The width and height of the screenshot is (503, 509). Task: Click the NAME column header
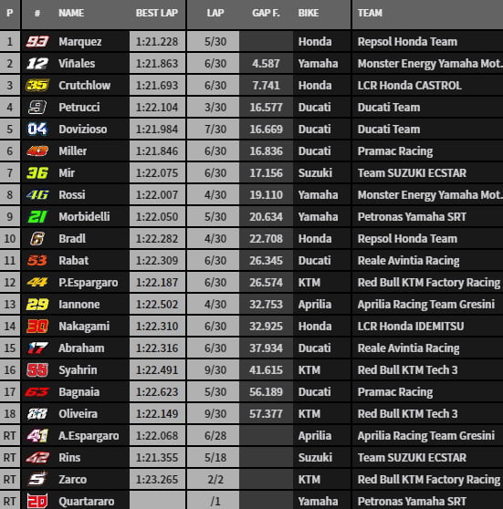click(x=71, y=13)
